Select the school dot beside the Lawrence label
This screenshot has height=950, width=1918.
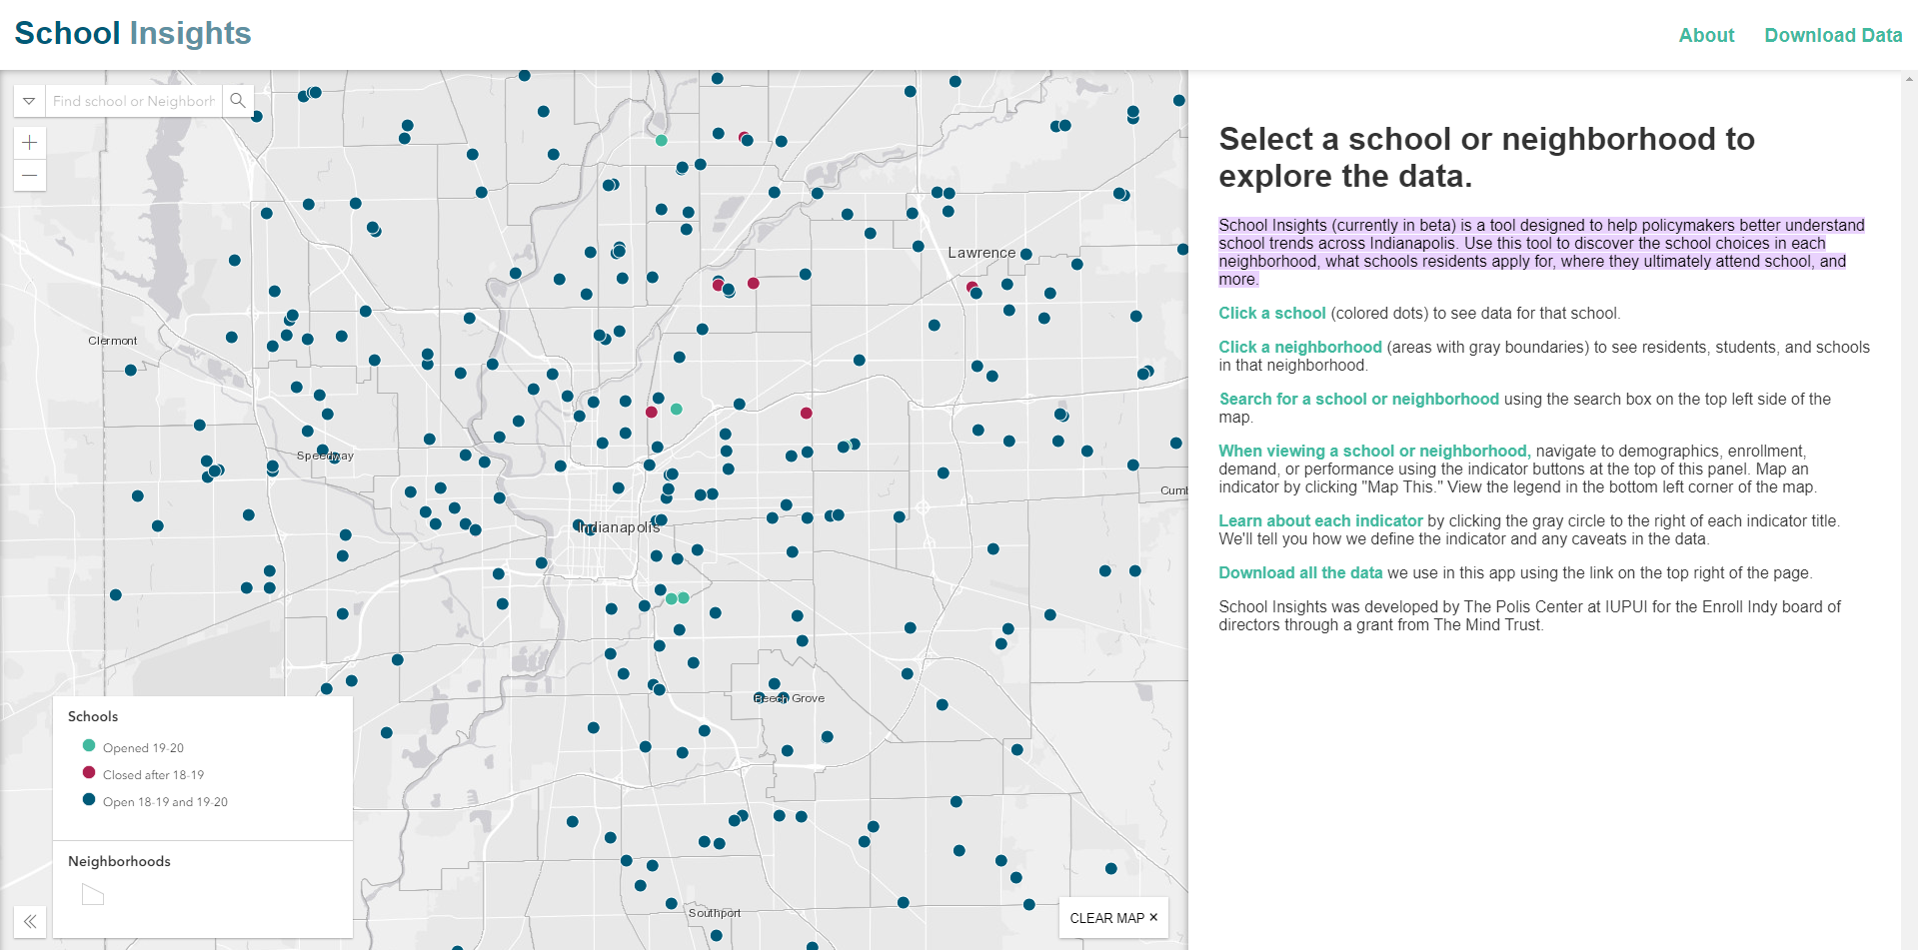1025,255
